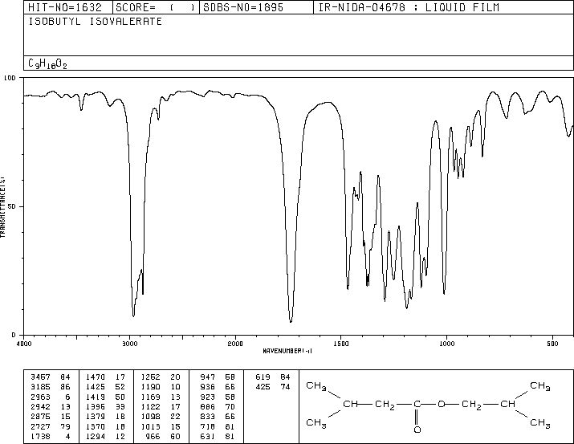
Task: Click the 1294 peak table entry
Action: (x=105, y=436)
